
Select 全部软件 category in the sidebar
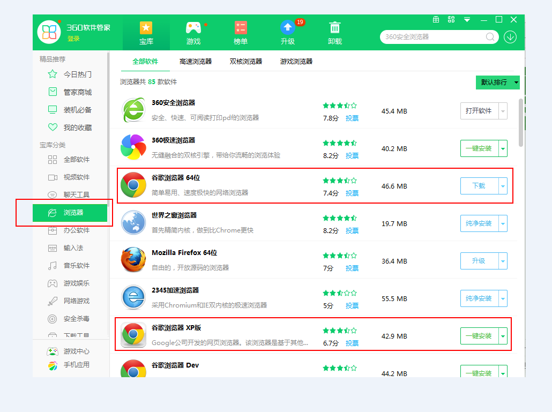click(70, 160)
